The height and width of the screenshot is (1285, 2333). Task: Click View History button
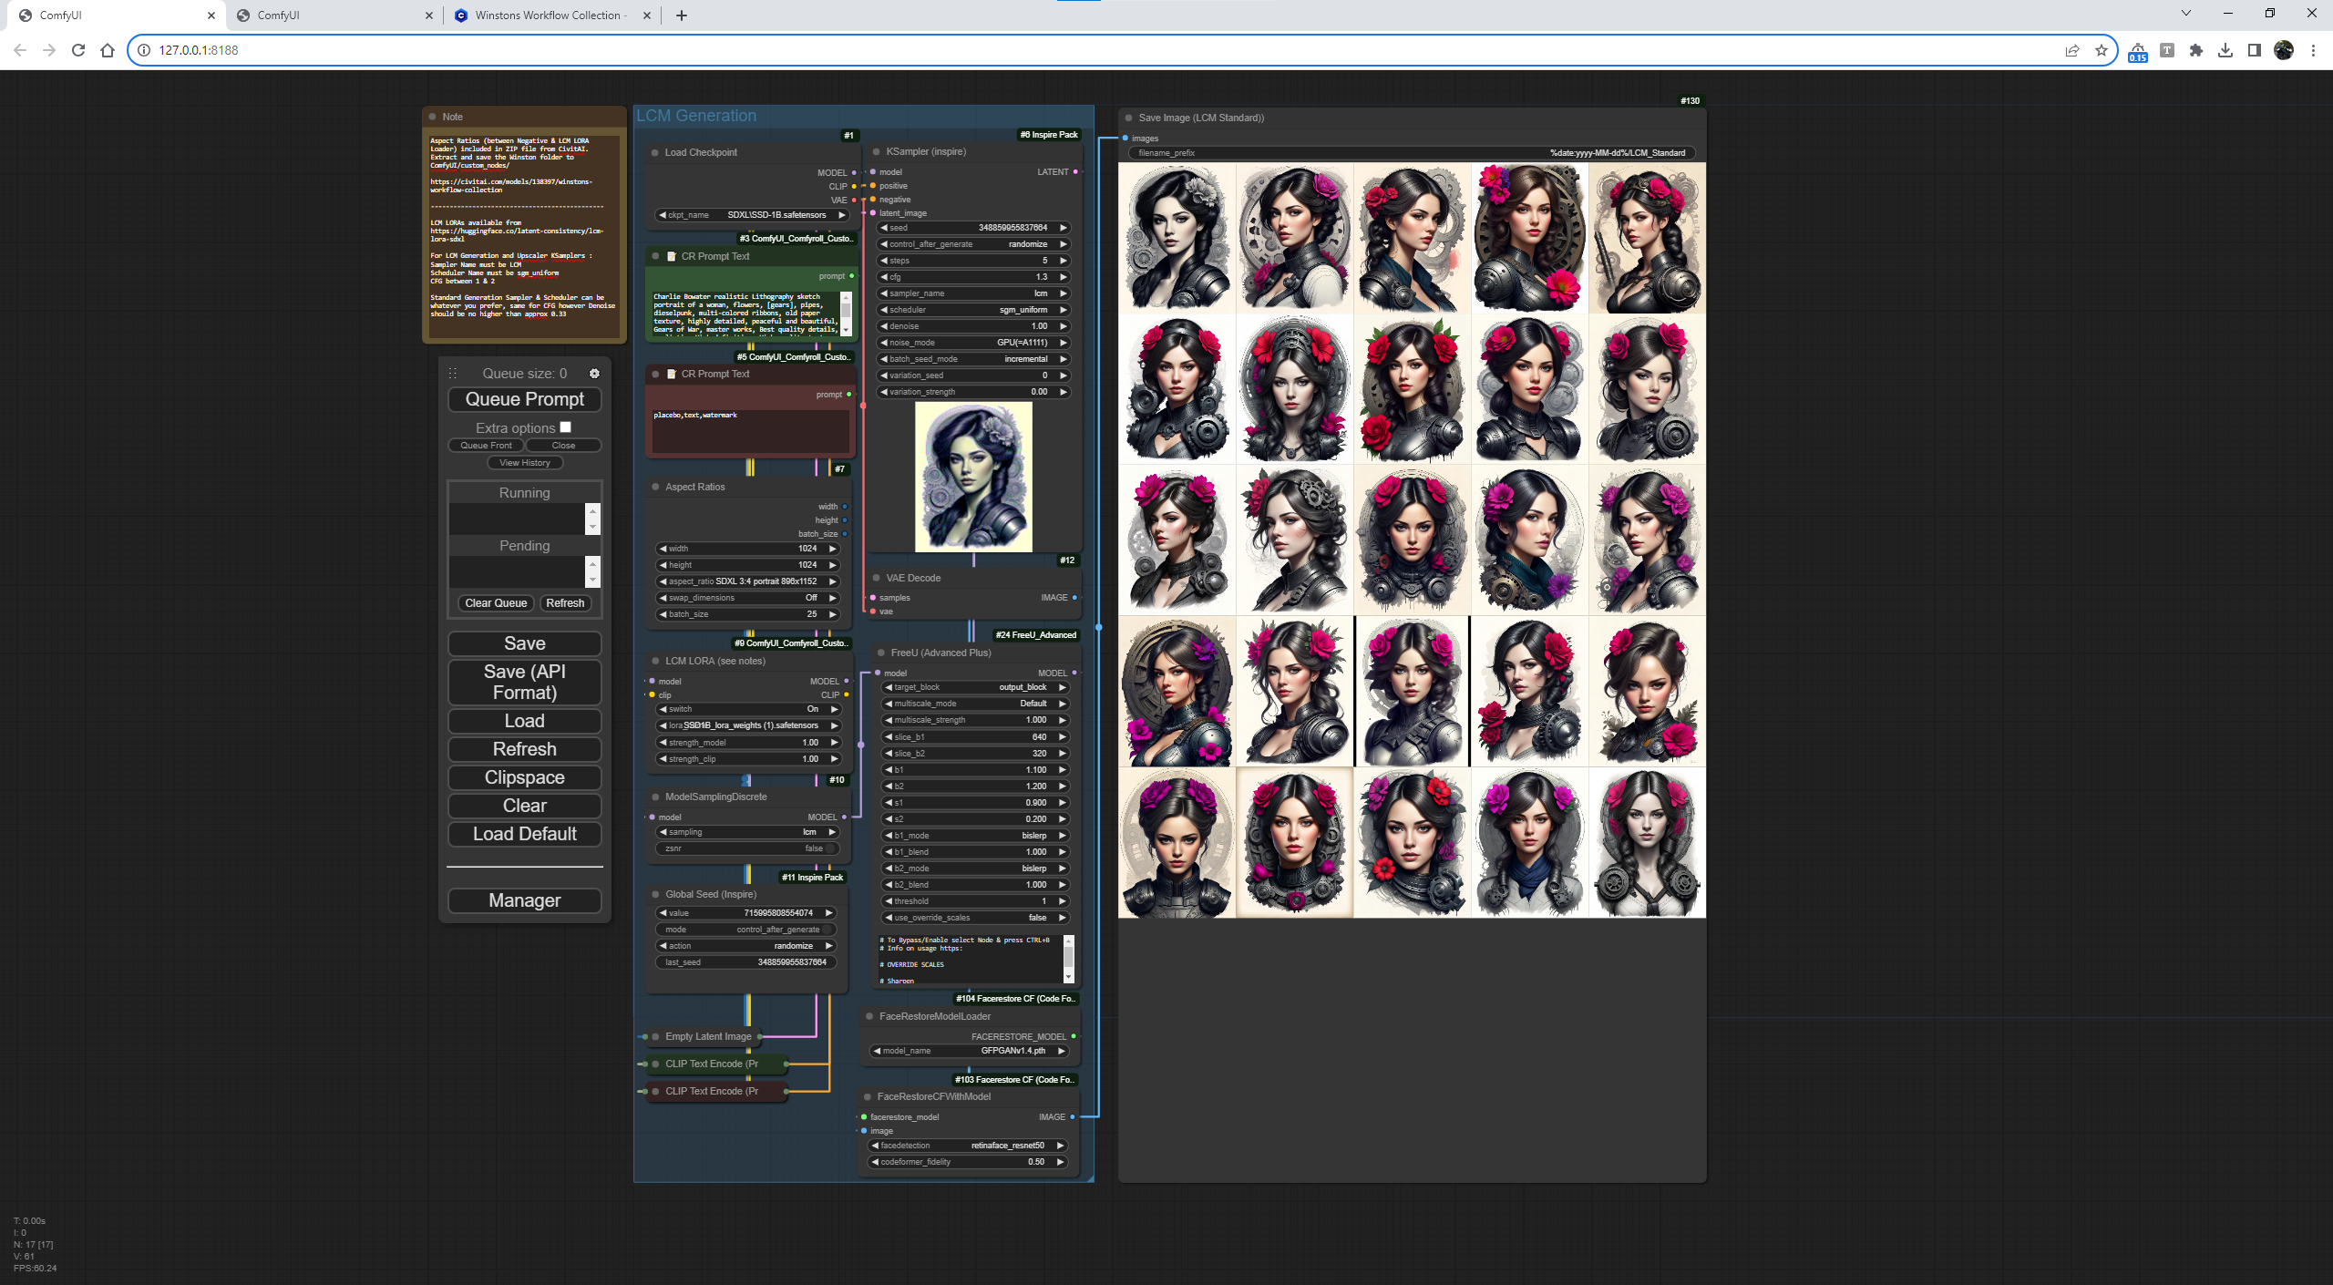(525, 463)
